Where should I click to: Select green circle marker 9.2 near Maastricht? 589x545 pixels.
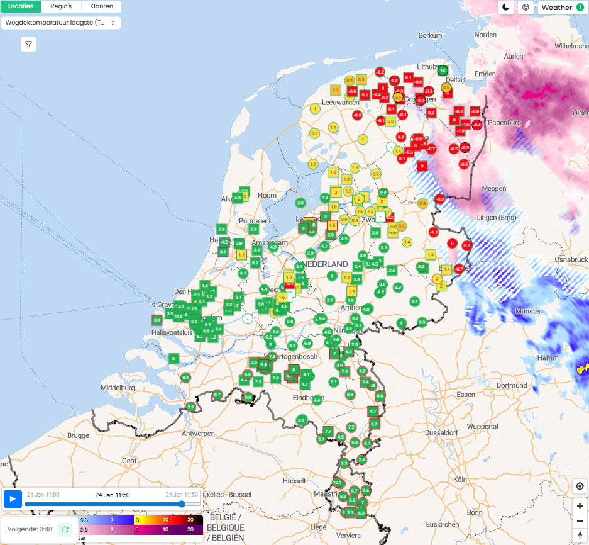[x=343, y=496]
